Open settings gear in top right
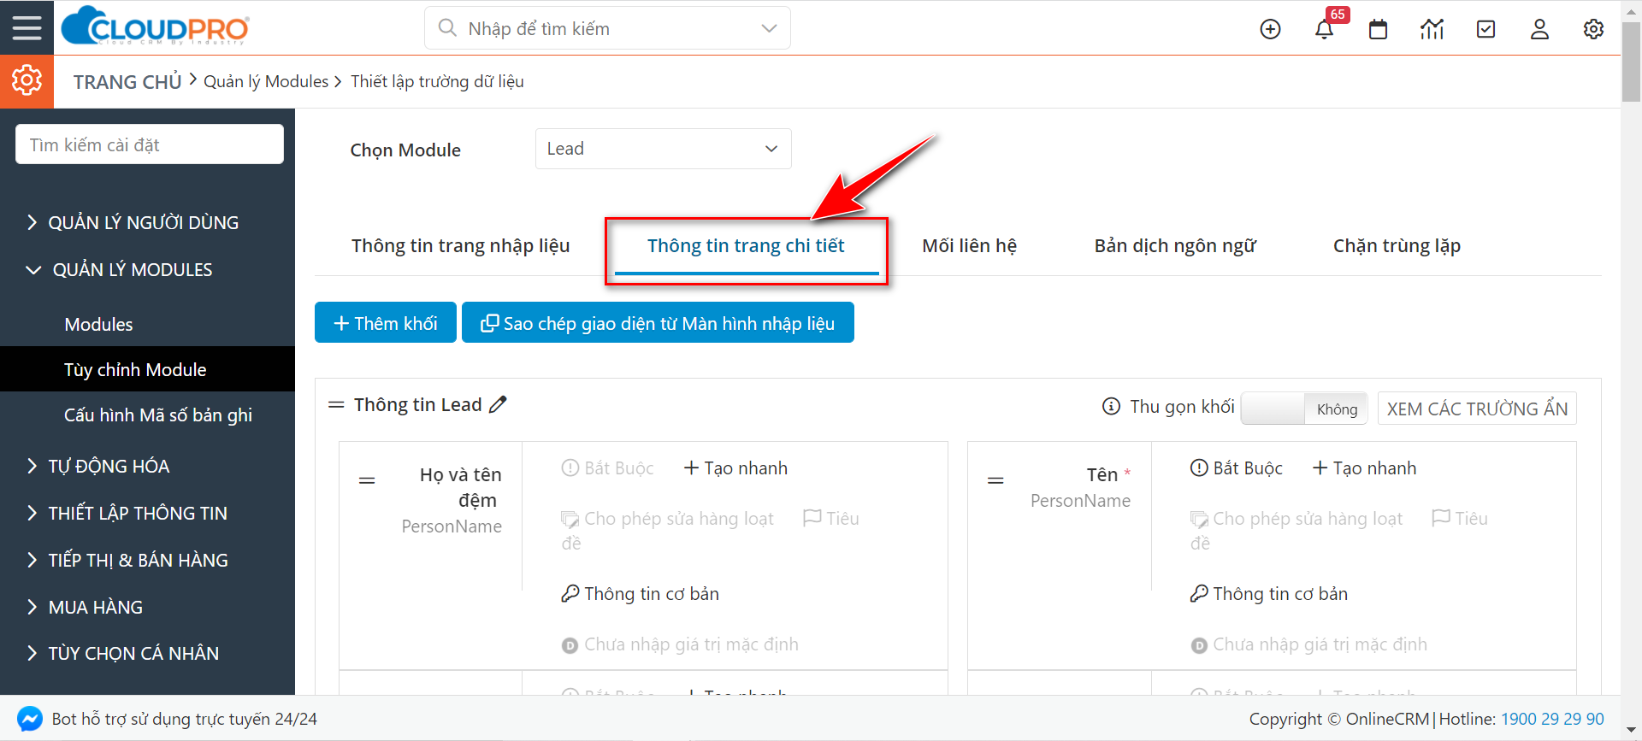Screen dimensions: 1642x741 coord(1593,29)
